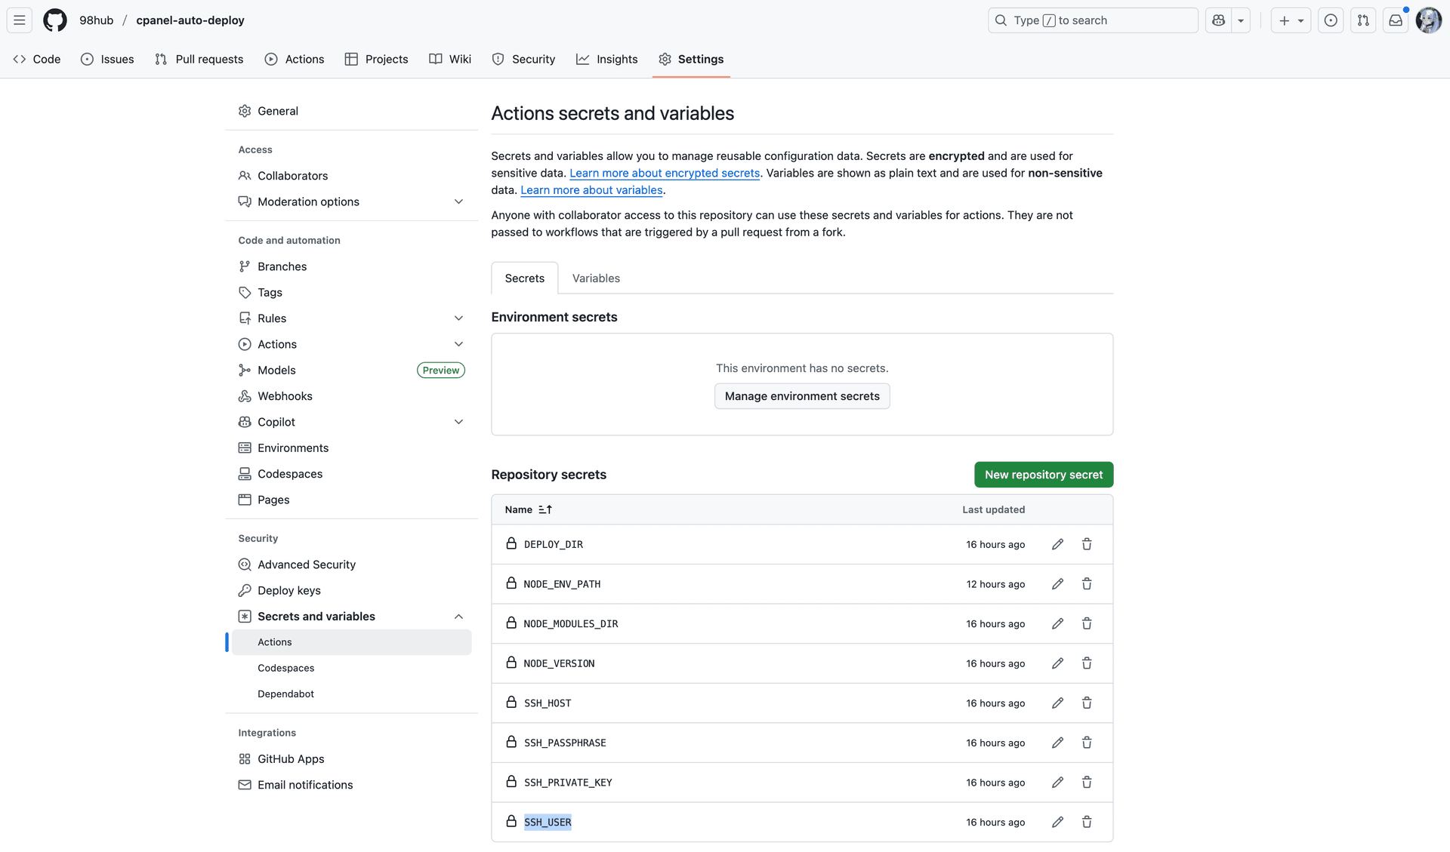Delete the SSH_USER secret via trash icon

1087,822
